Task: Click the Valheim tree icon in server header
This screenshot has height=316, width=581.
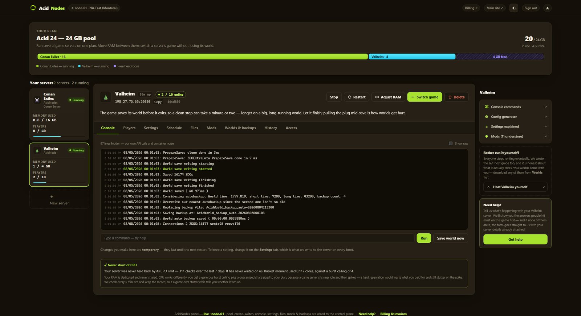Action: coord(106,97)
